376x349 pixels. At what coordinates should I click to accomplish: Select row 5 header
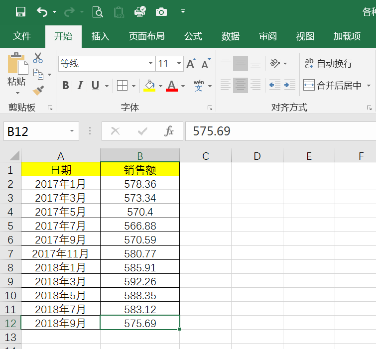(x=10, y=226)
